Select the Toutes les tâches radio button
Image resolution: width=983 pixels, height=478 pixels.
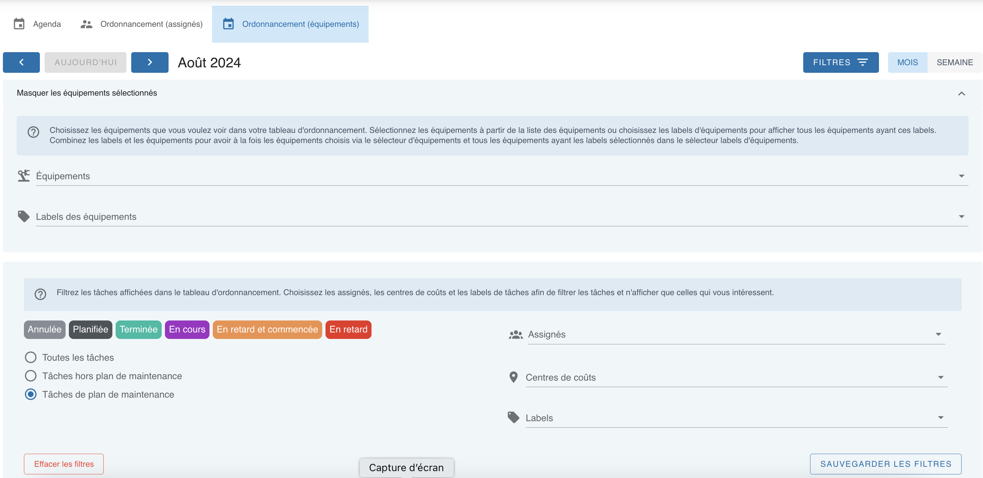click(x=30, y=357)
